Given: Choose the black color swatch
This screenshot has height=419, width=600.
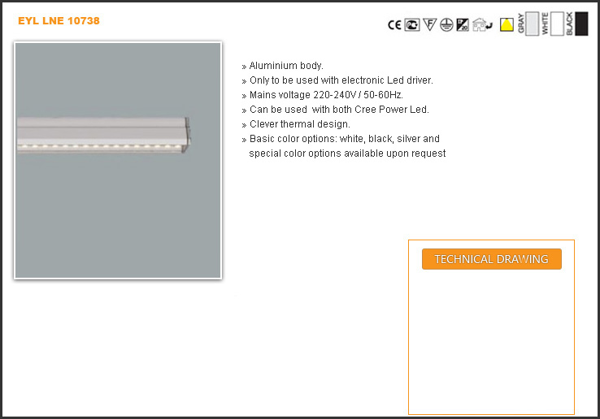Looking at the screenshot, I should click(581, 24).
